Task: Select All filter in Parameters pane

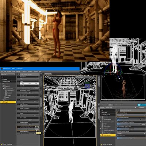Action: [x=8, y=77]
